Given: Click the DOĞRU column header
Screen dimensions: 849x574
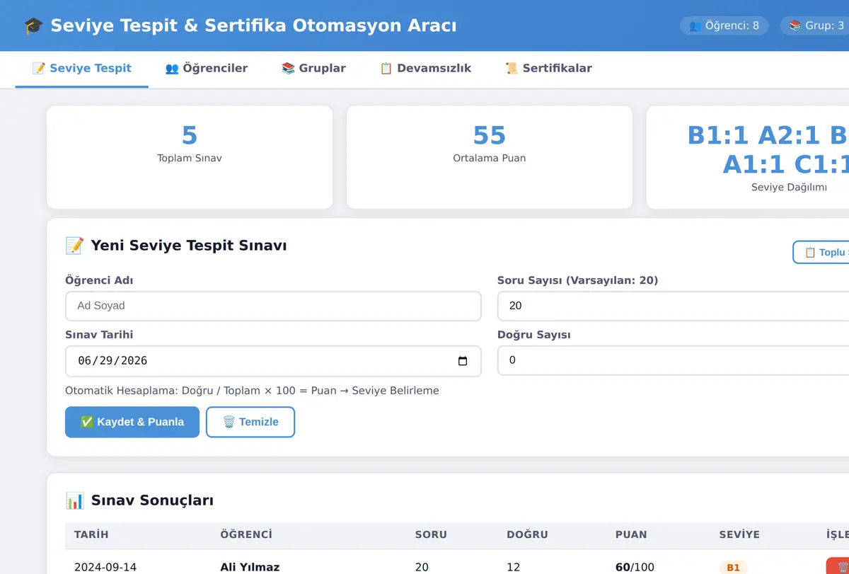Looking at the screenshot, I should coord(527,535).
